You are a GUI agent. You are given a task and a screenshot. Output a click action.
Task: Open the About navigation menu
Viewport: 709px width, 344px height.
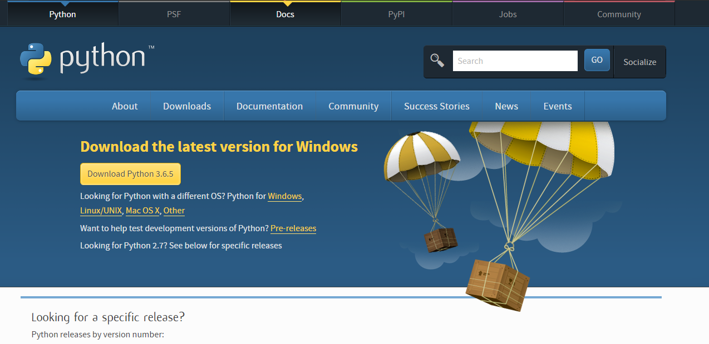125,106
